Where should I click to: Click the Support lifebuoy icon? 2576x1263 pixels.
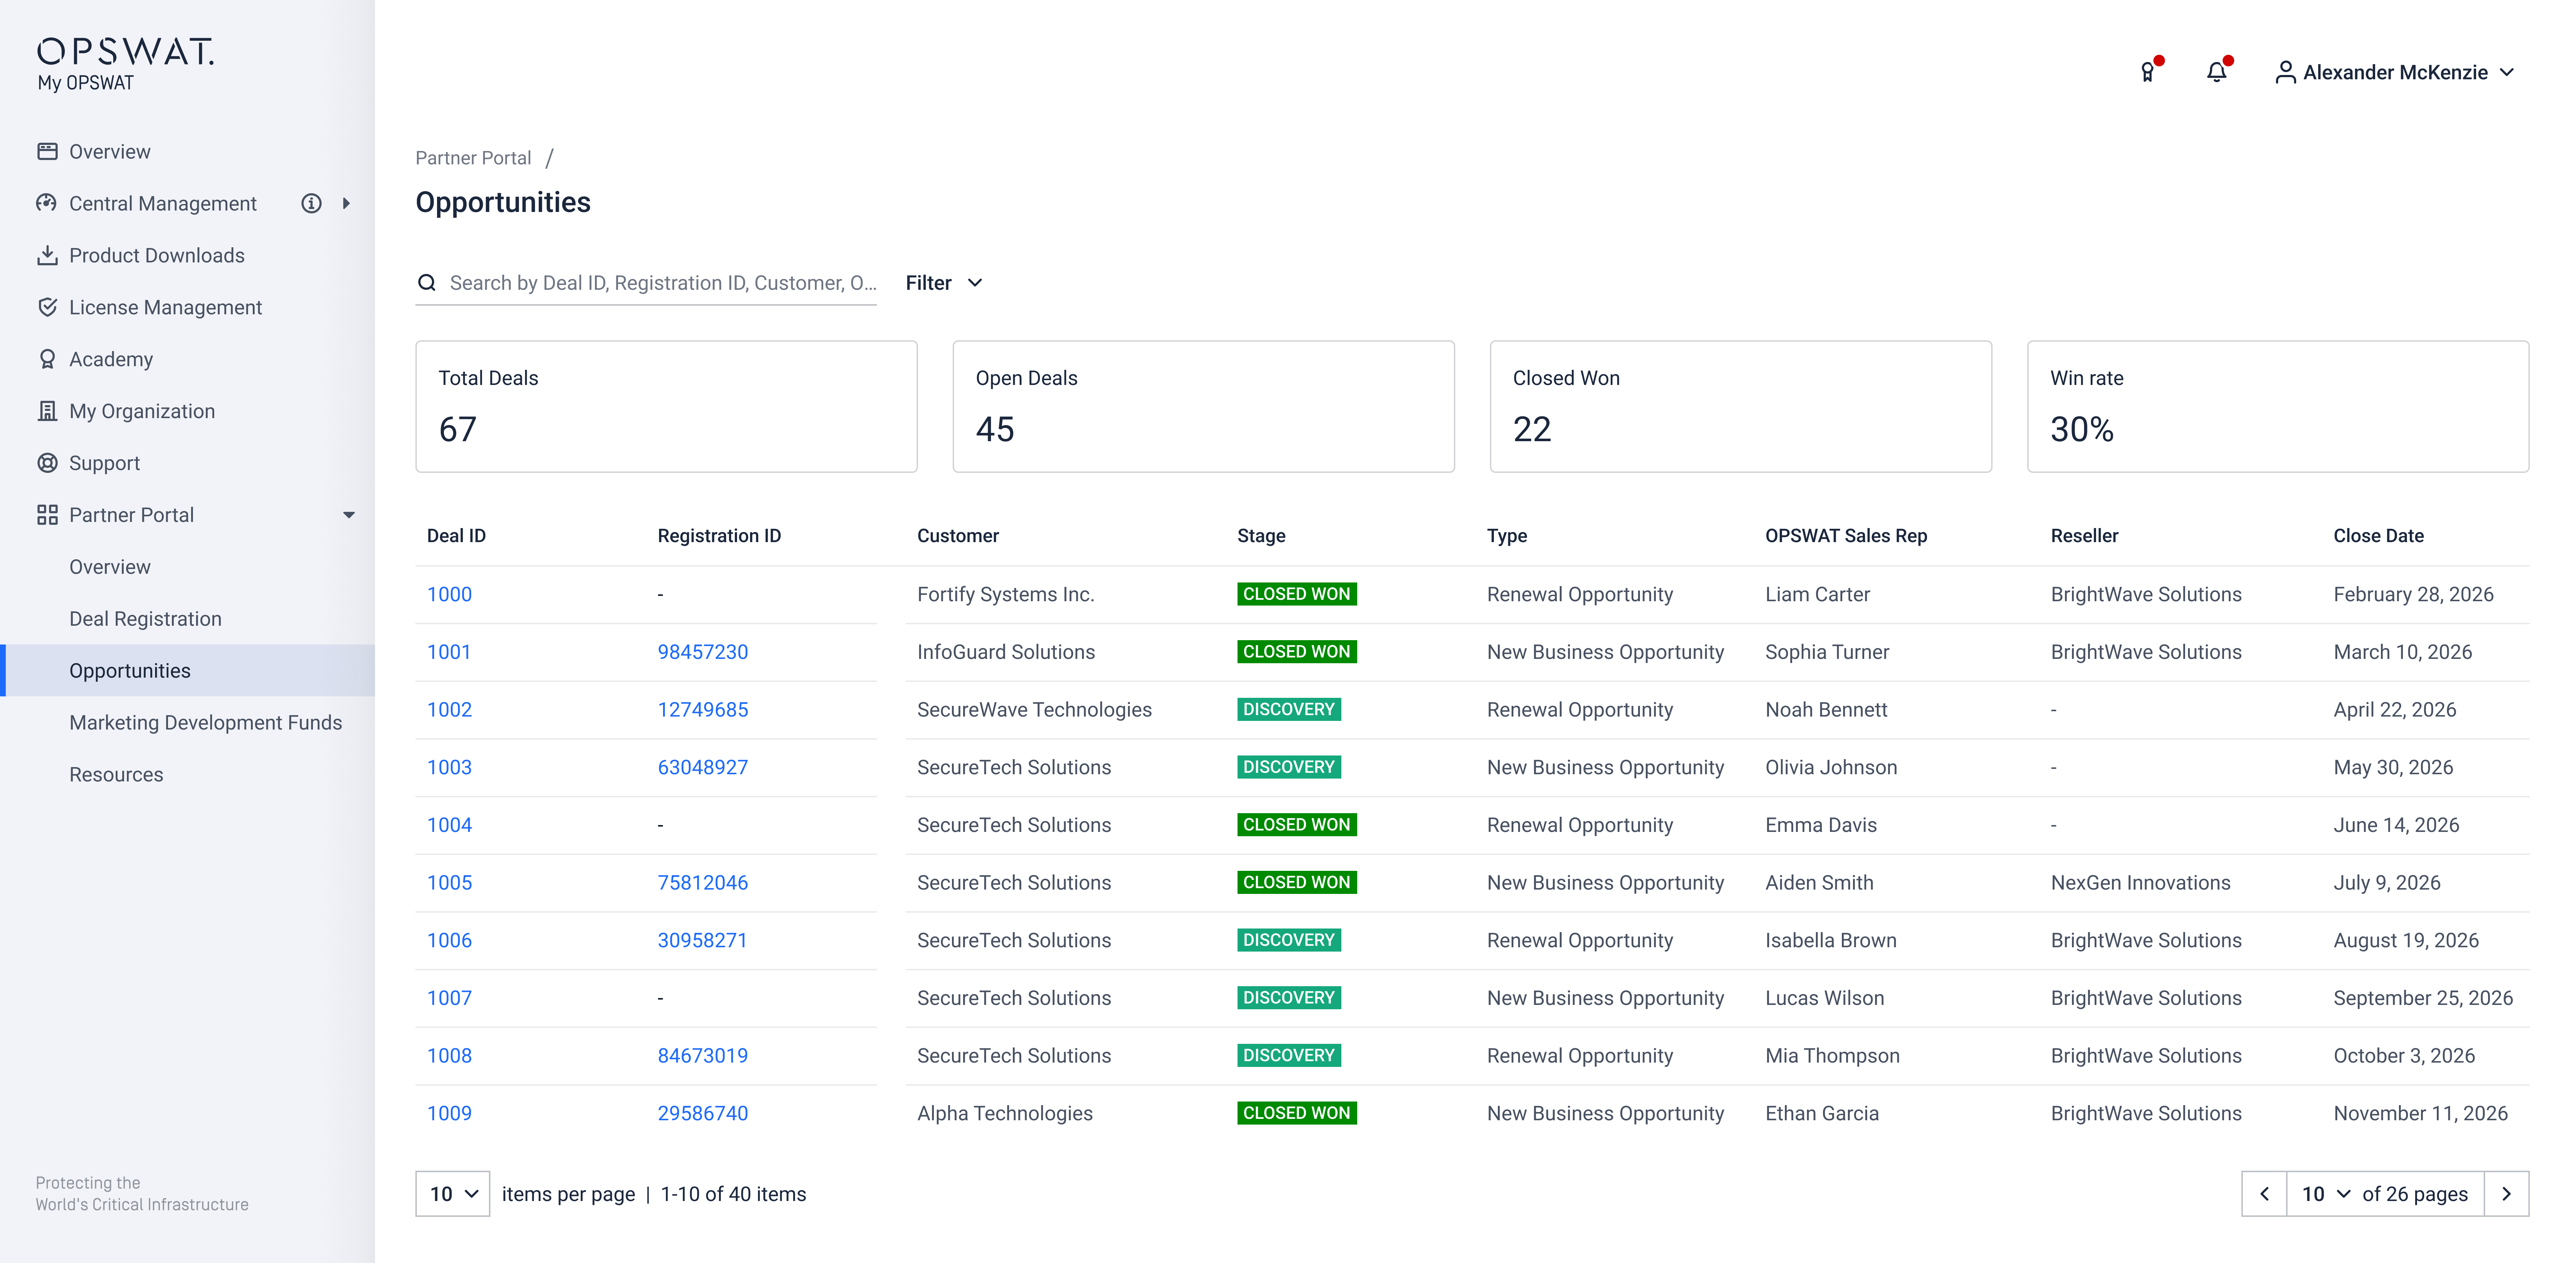[47, 463]
